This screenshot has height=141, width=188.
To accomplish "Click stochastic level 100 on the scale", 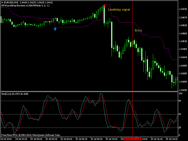I will coord(180,93).
